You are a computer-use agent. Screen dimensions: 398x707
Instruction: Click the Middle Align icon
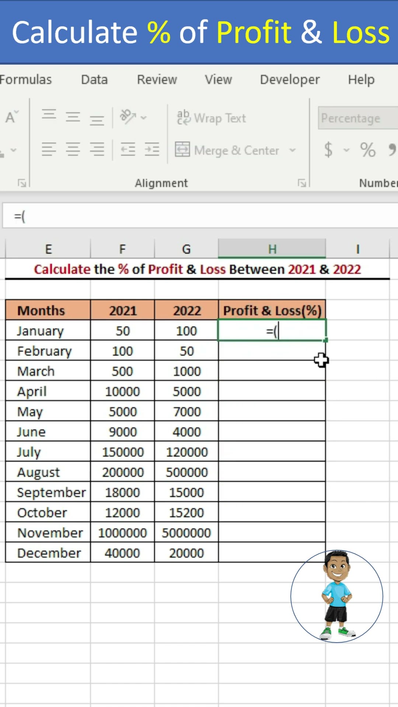coord(73,117)
